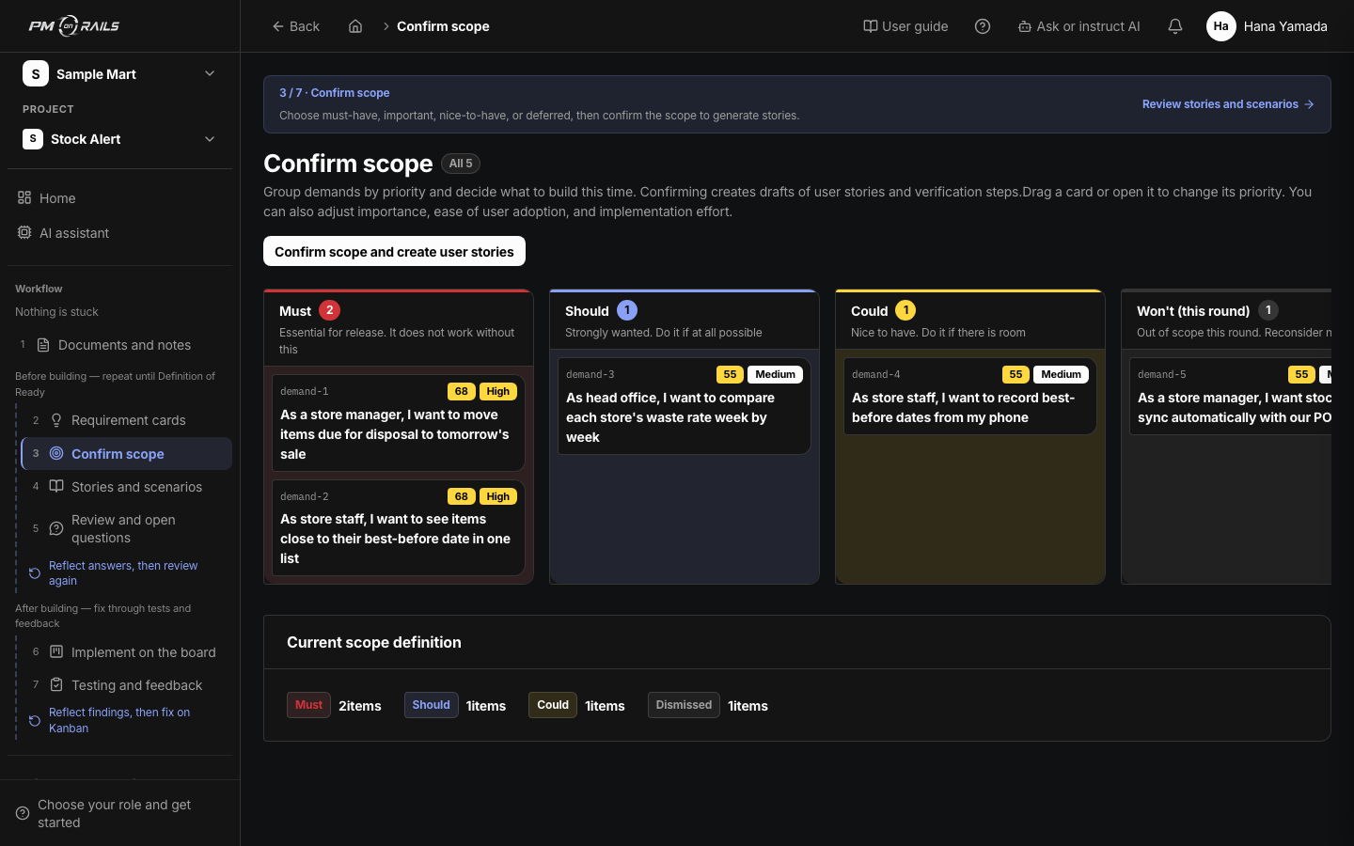
Task: Open Stories and scenarios step
Action: (x=127, y=487)
